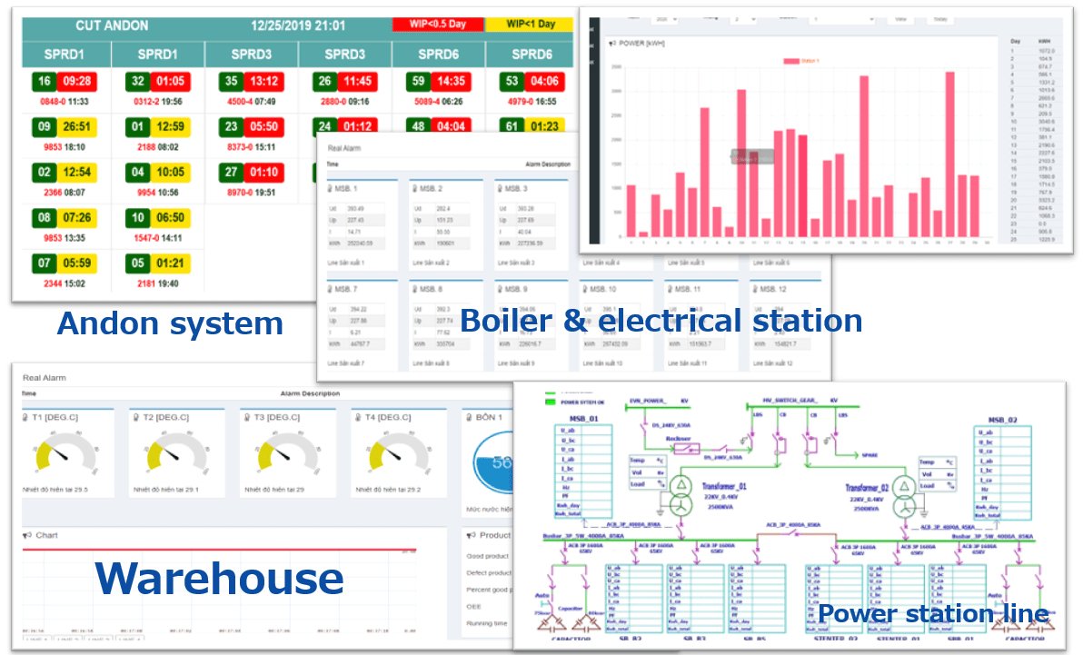
Task: Click Alarm Description header in warehouse window
Action: pyautogui.click(x=310, y=394)
